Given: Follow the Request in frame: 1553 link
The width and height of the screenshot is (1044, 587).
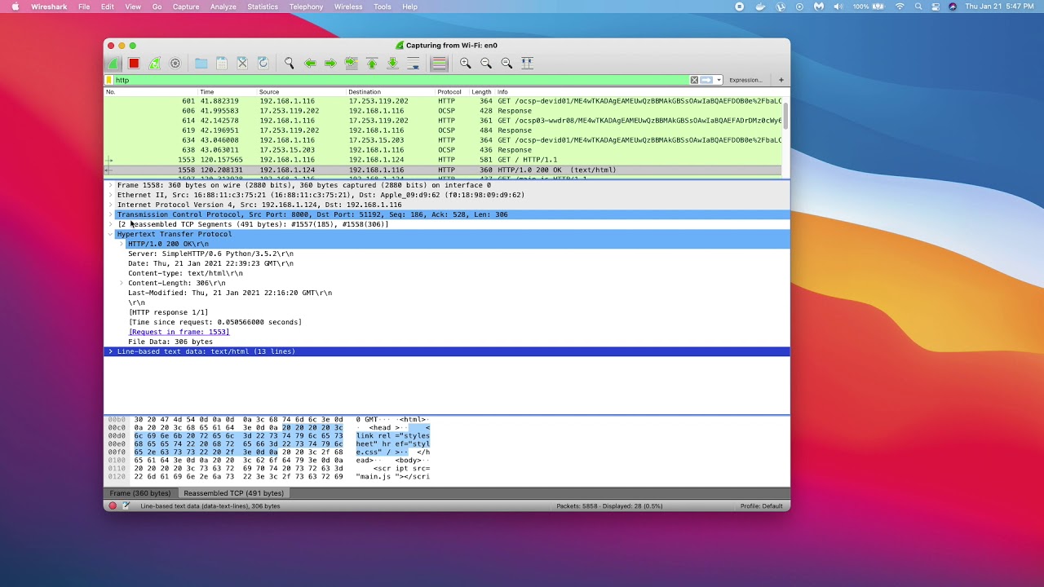Looking at the screenshot, I should coord(179,332).
